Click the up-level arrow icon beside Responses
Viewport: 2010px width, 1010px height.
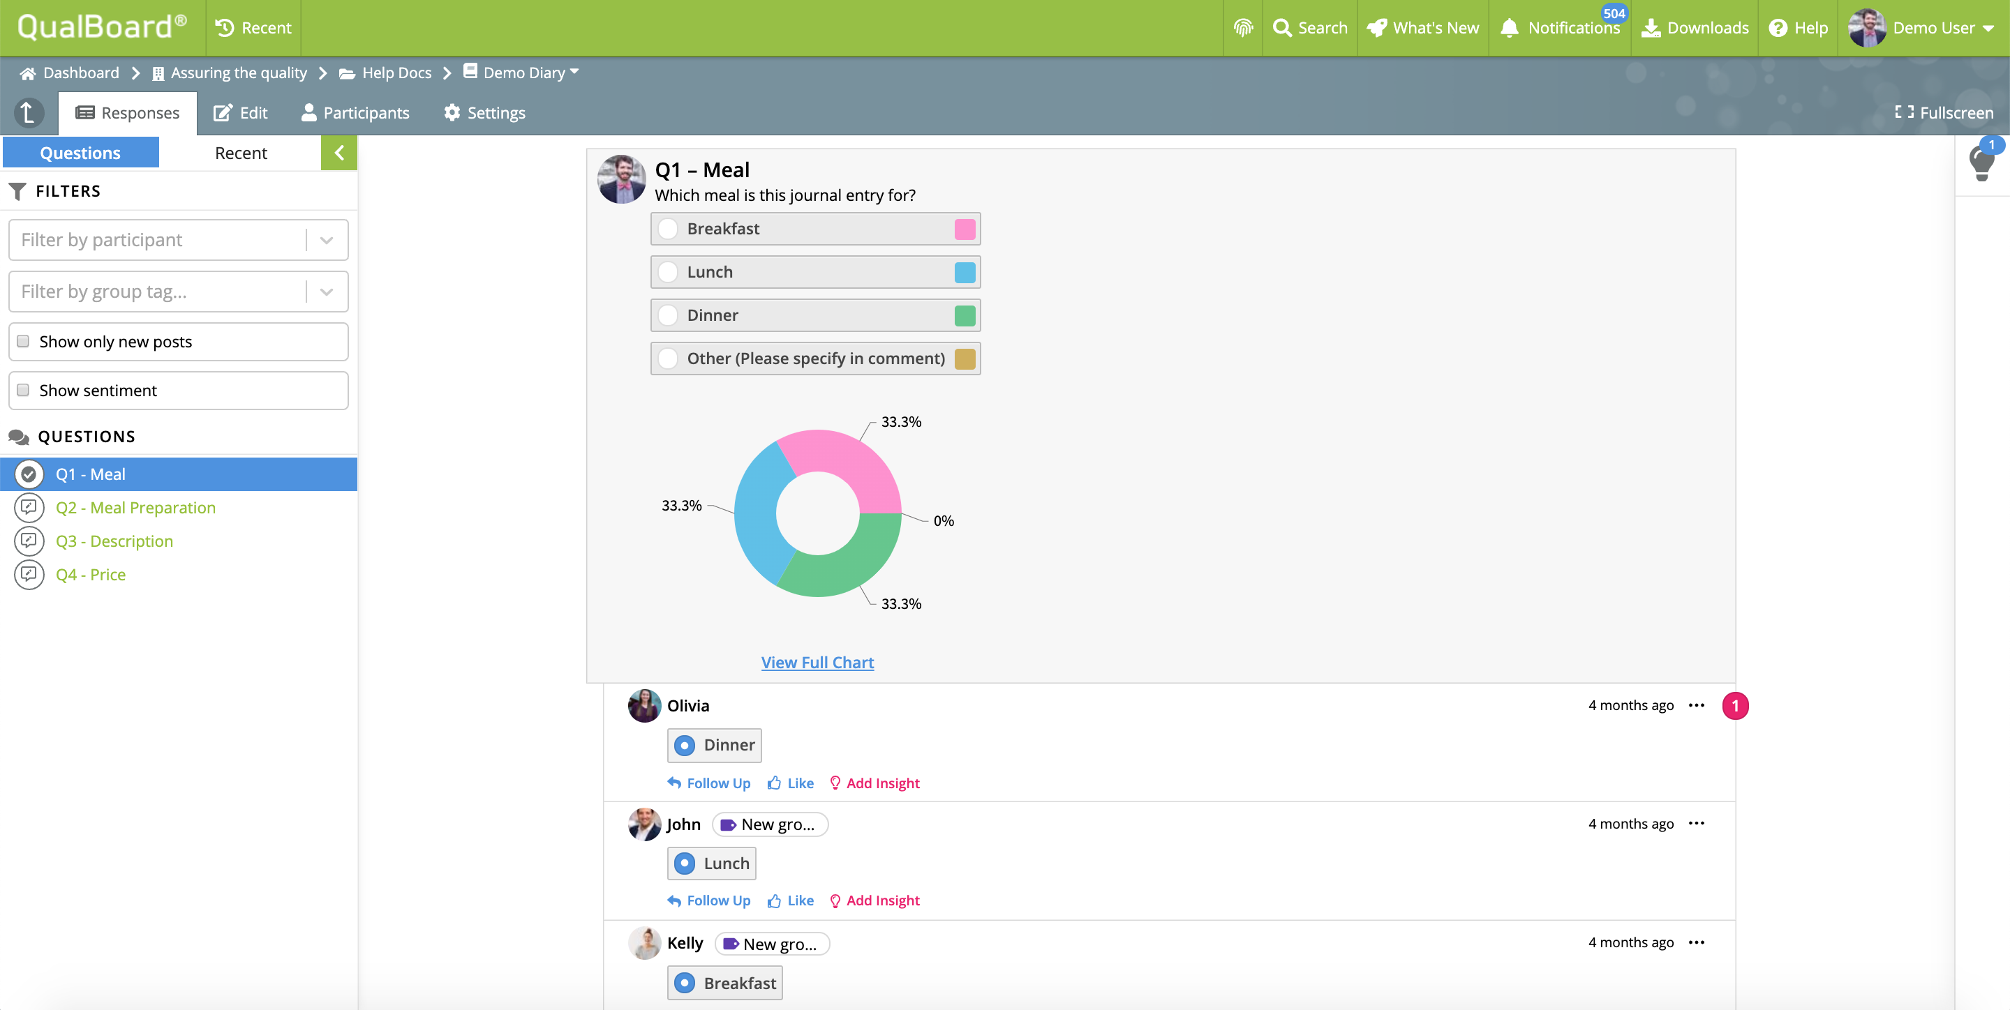click(x=28, y=113)
